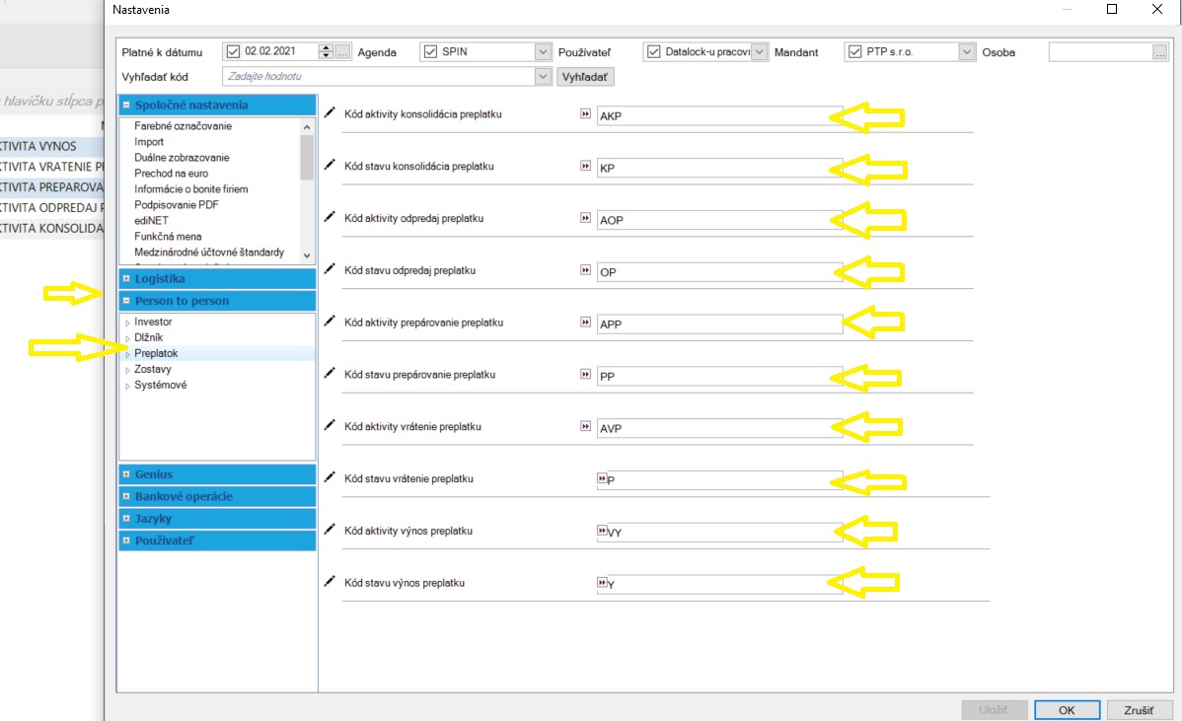This screenshot has height=721, width=1182.
Task: Select ediNET setting
Action: (x=152, y=221)
